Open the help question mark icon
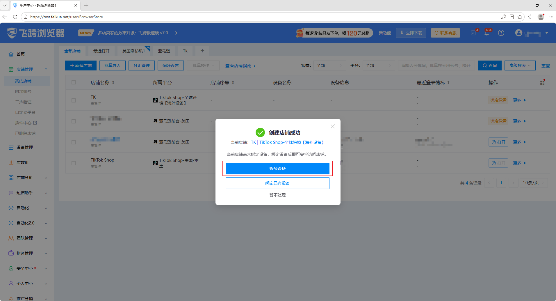Screen dimensions: 556x301 (501, 33)
